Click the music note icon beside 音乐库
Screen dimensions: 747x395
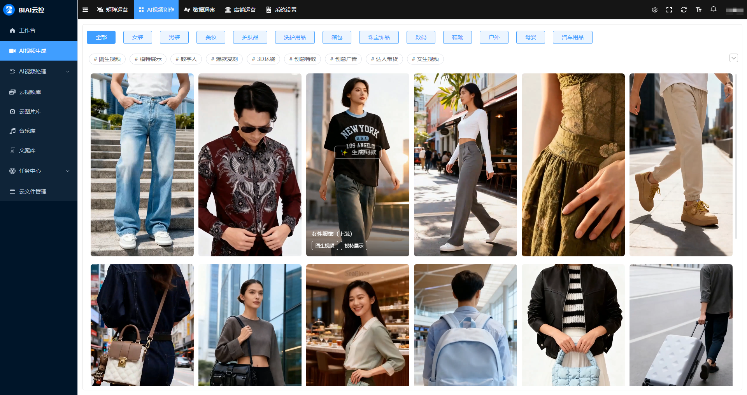12,131
